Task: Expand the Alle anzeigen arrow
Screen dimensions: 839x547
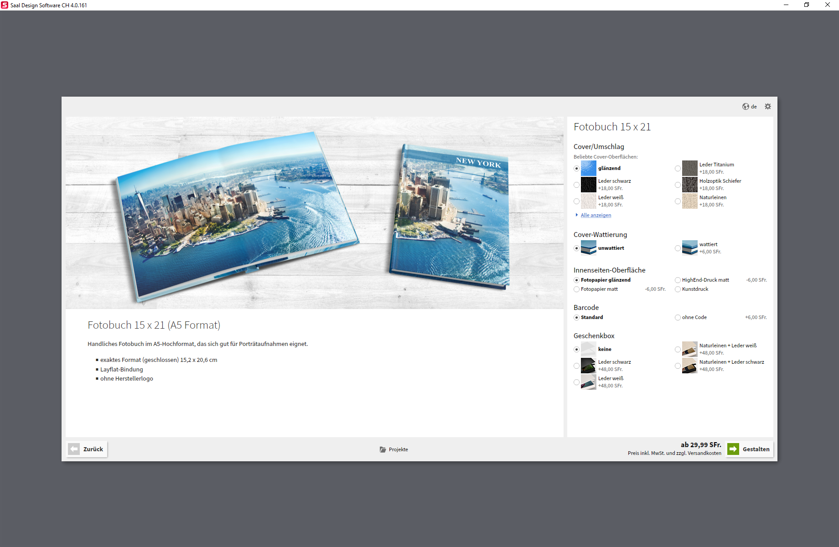Action: [577, 215]
